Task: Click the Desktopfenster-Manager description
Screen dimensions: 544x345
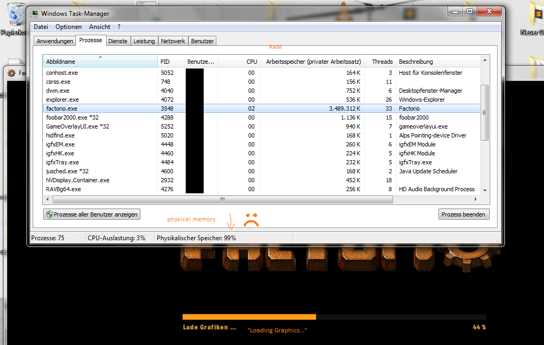Action: [431, 91]
